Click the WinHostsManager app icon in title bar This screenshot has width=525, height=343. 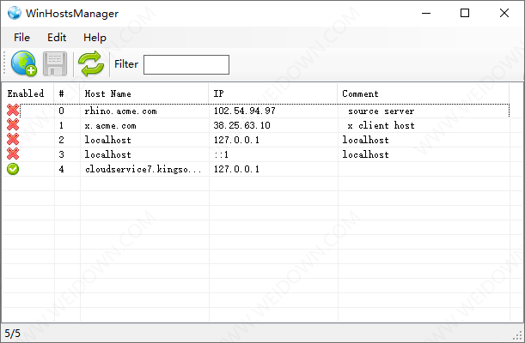point(15,13)
